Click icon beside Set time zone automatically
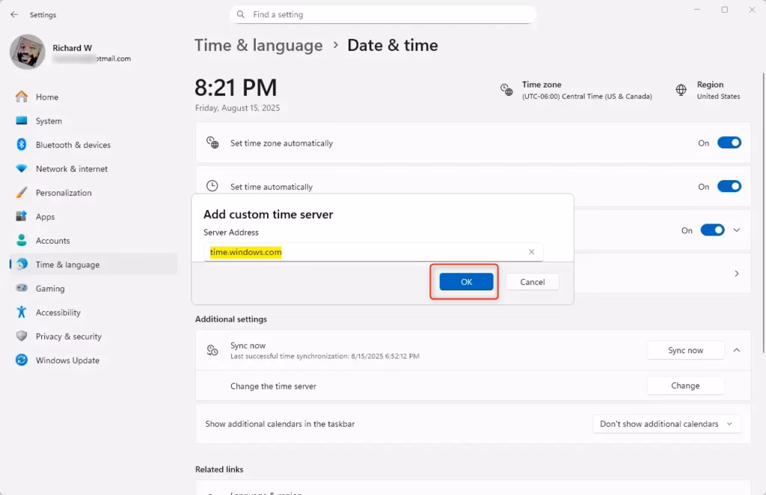Screen dimensions: 766x495 point(212,143)
